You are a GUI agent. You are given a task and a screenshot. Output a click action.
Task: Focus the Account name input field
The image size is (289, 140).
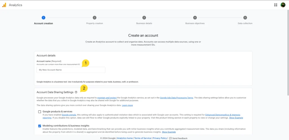click(71, 70)
